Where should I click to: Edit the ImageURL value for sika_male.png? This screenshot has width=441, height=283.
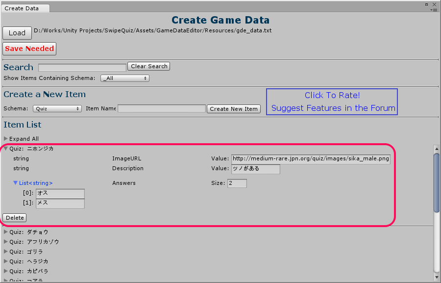310,158
